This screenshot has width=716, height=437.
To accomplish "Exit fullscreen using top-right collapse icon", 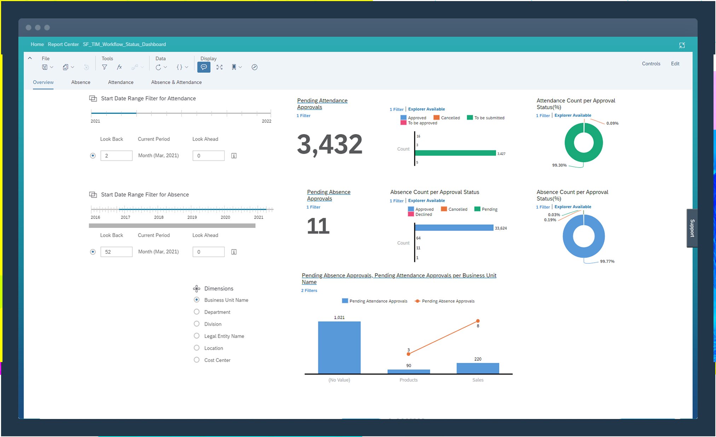I will coord(682,45).
